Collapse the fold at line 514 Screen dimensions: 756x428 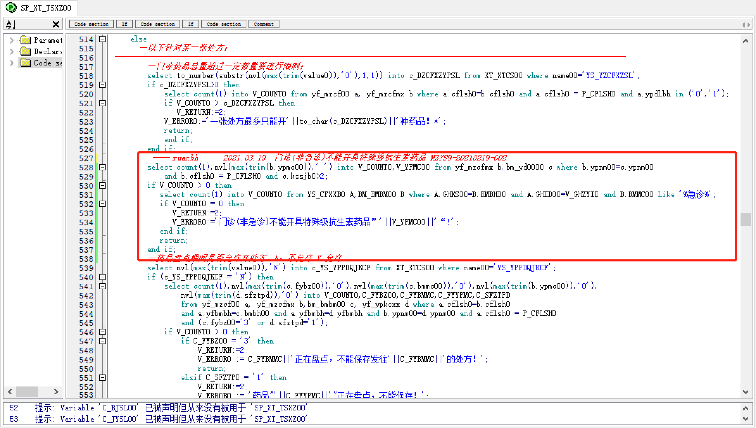tap(102, 39)
